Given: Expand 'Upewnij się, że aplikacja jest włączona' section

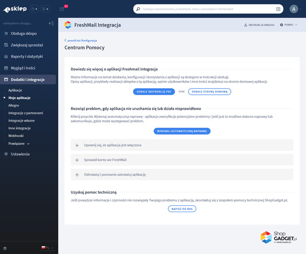Looking at the screenshot, I should [x=77, y=145].
